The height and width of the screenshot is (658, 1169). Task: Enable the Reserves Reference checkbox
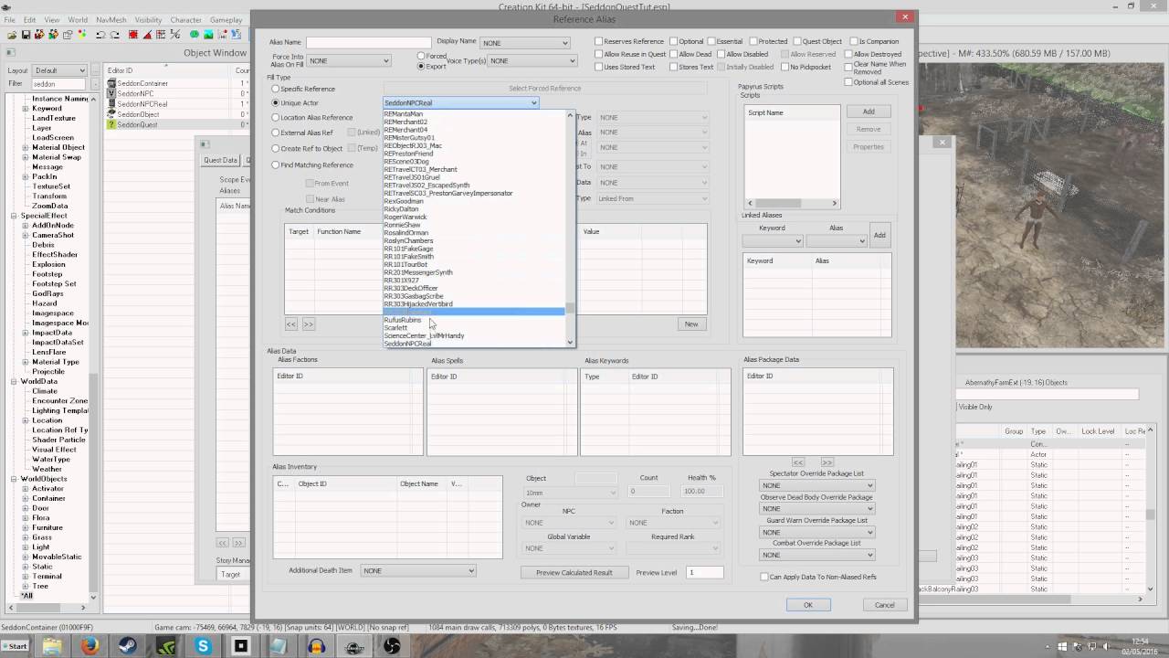(x=599, y=41)
